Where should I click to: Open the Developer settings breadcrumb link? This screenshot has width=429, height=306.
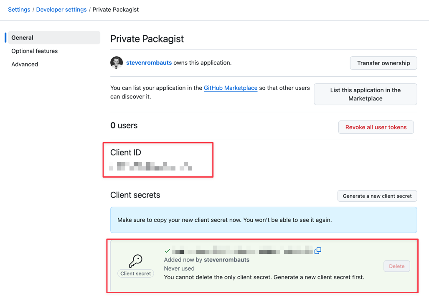[61, 9]
